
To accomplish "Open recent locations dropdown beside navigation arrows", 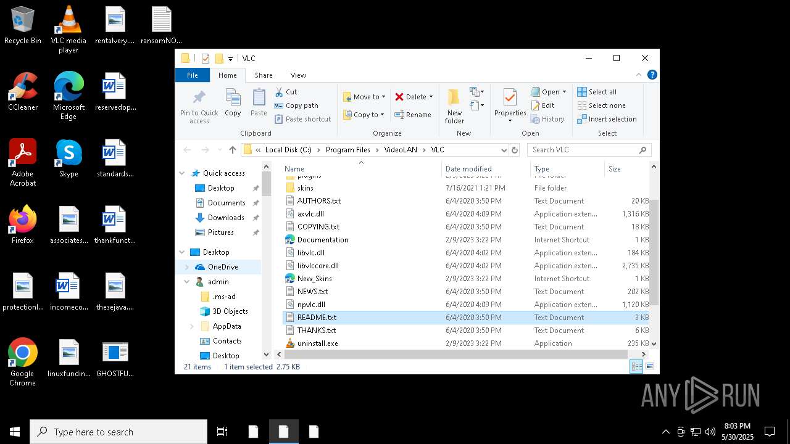I will tap(218, 150).
